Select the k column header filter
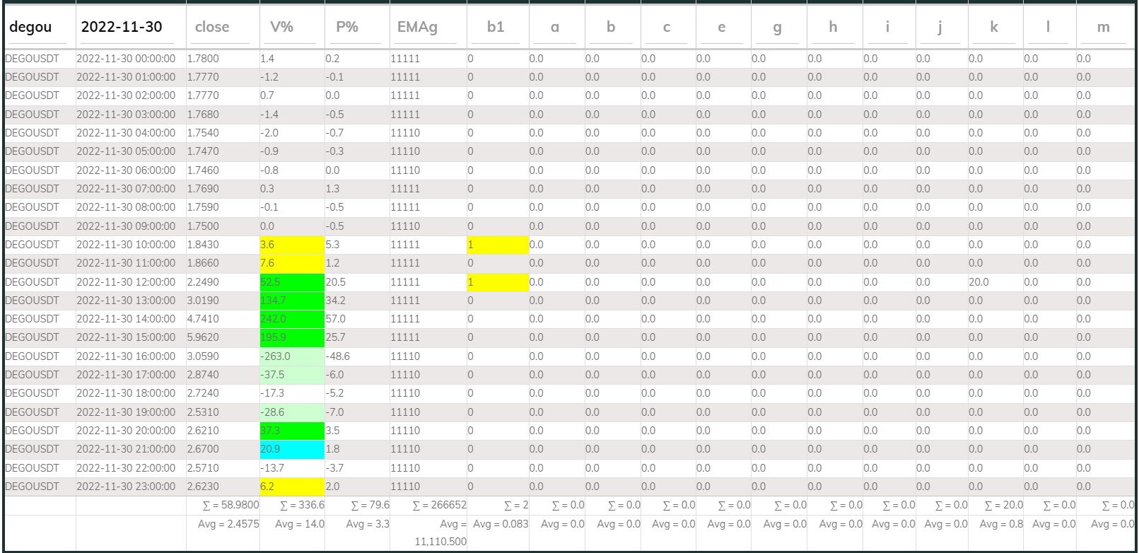The width and height of the screenshot is (1139, 553). pos(994,28)
